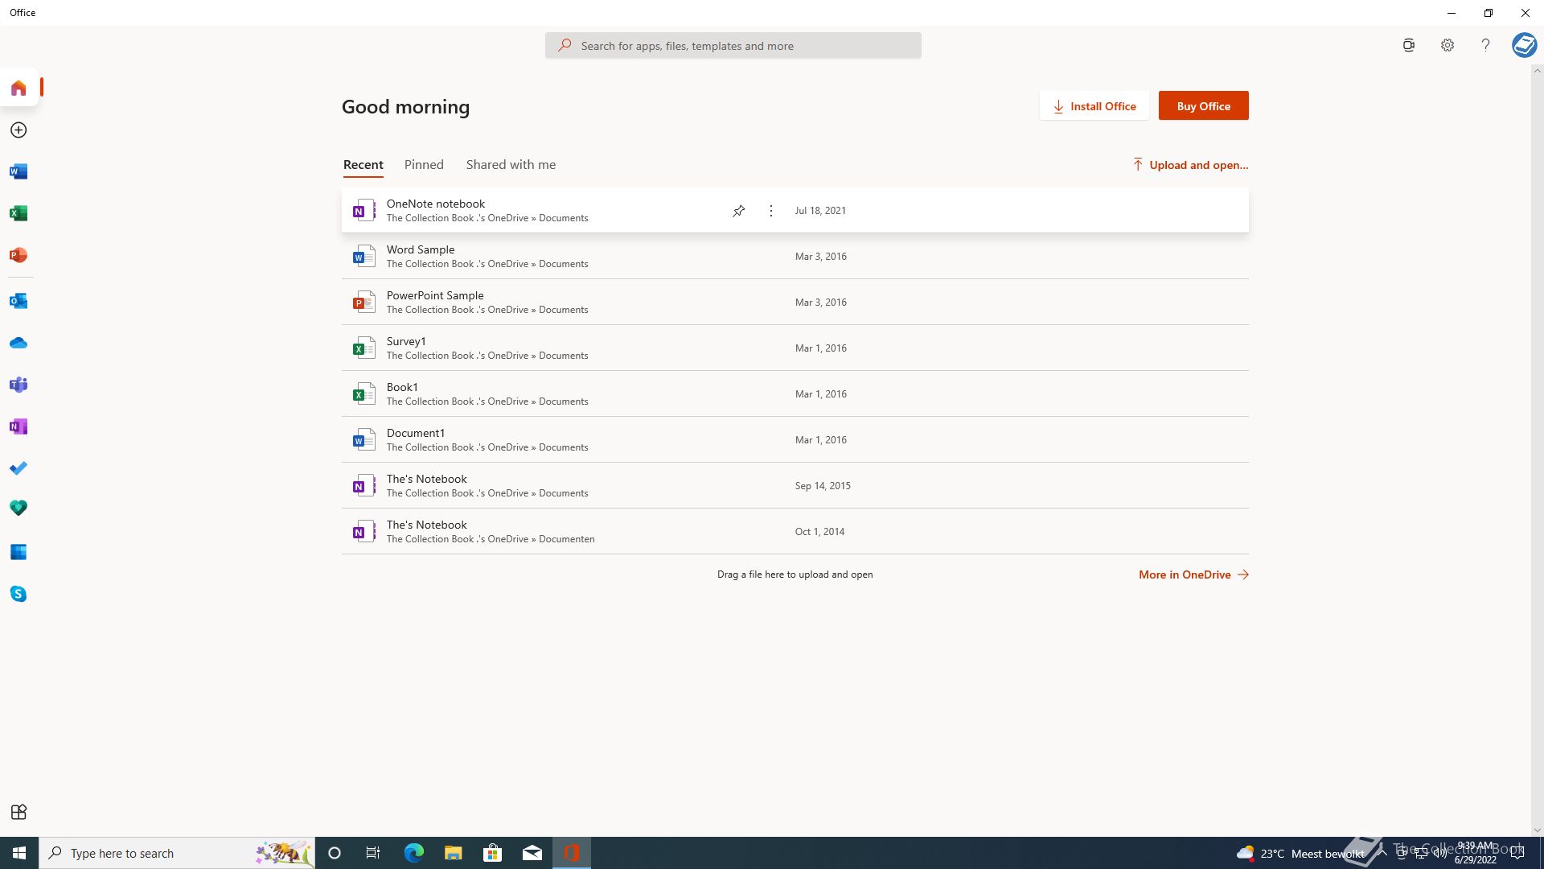Launch Teams from the sidebar
Screen dimensions: 1544x869
point(18,385)
